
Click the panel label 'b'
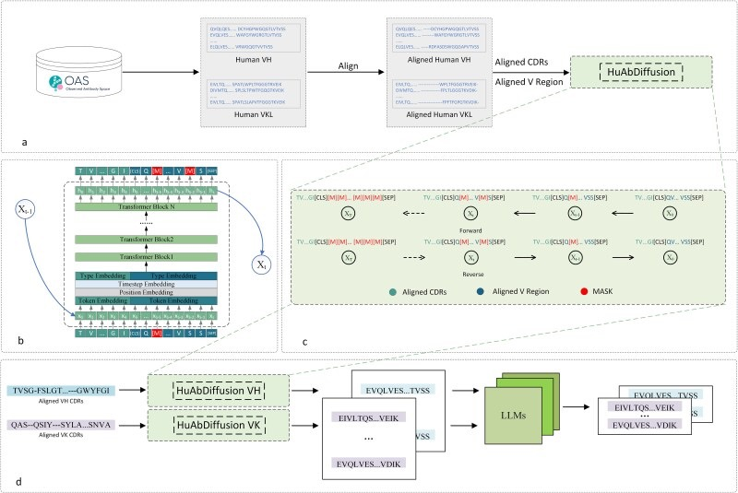(20, 341)
